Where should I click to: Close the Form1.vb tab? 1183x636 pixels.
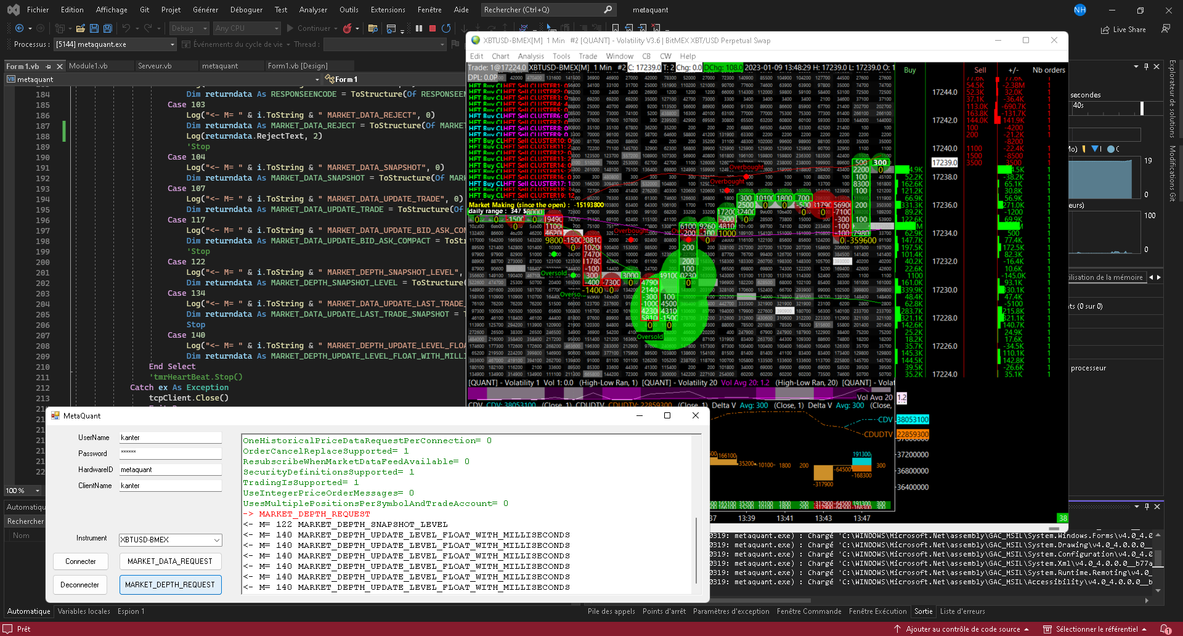60,66
